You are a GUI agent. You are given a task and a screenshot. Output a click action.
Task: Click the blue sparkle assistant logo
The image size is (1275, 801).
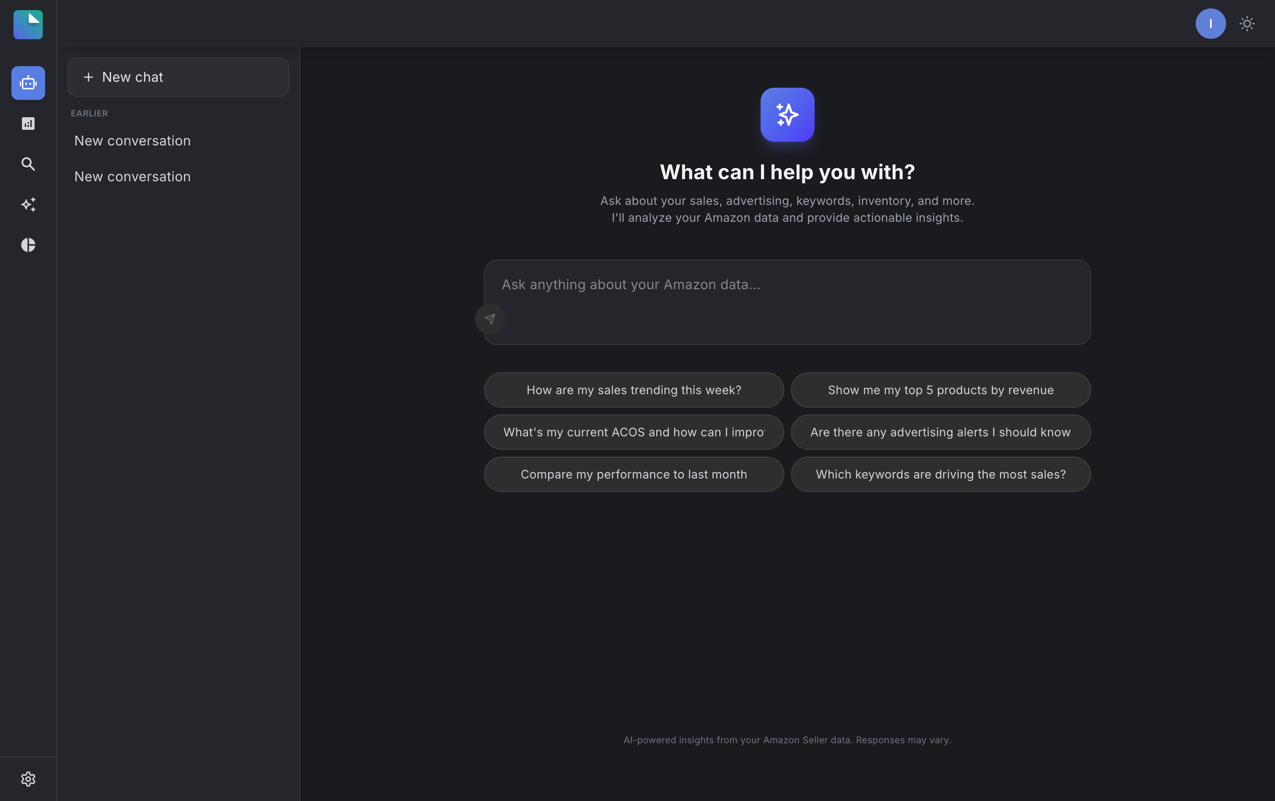787,114
